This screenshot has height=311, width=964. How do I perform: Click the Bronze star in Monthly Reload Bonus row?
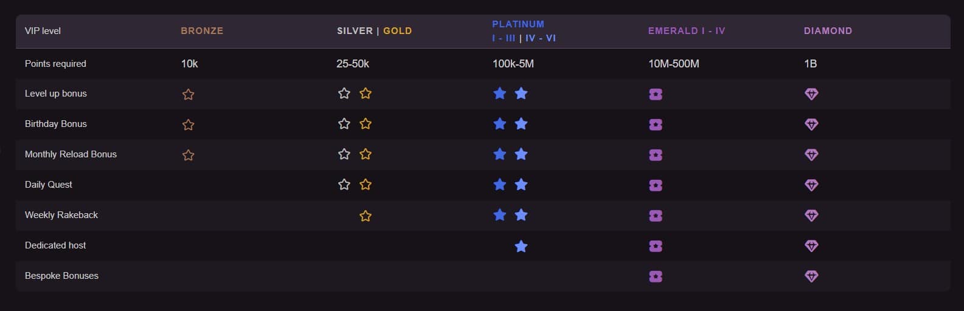pyautogui.click(x=189, y=155)
